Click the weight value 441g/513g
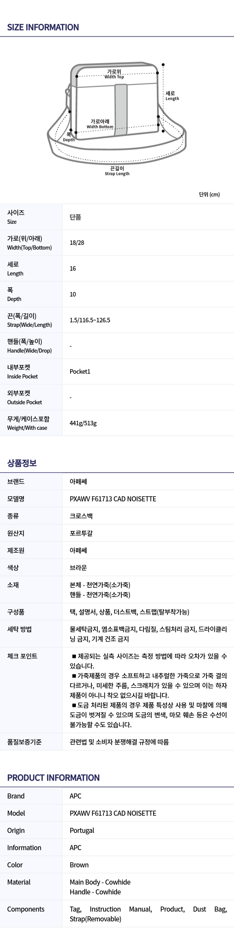 click(83, 423)
